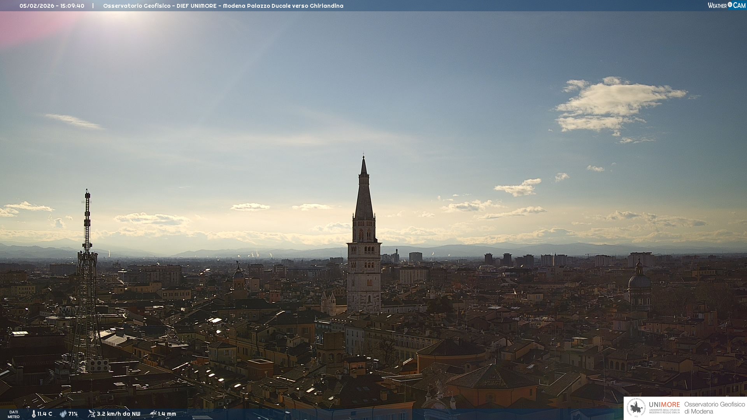Click the DATI METEO label
This screenshot has height=420, width=747.
pos(14,414)
